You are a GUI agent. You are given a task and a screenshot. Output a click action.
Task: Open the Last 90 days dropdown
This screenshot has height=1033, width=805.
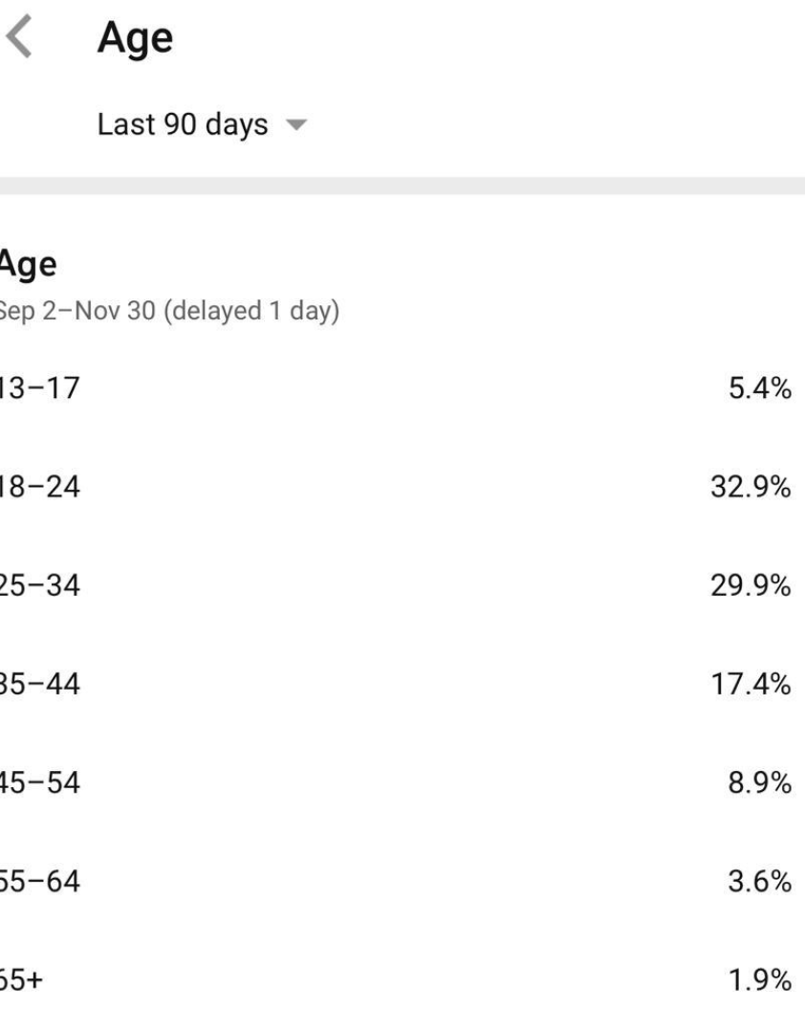184,125
